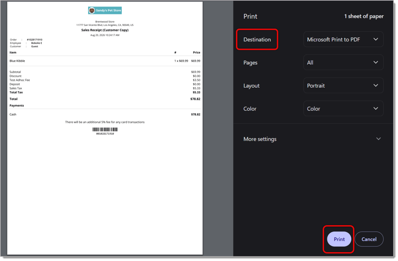Click the Total amount $78.82 beside Total

coord(196,99)
